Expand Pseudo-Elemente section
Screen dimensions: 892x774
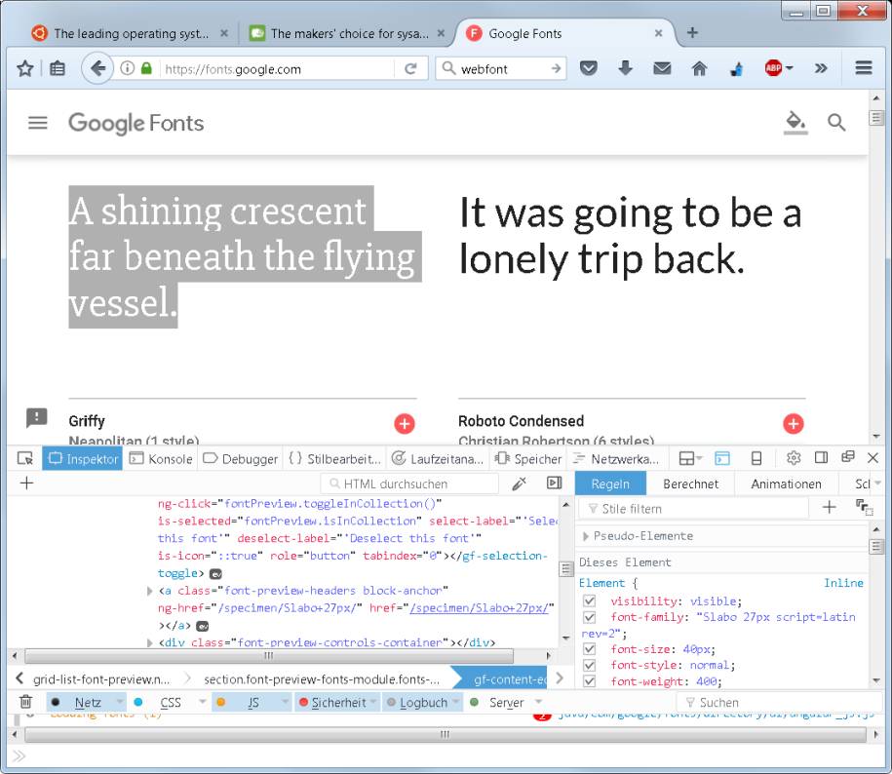[585, 536]
